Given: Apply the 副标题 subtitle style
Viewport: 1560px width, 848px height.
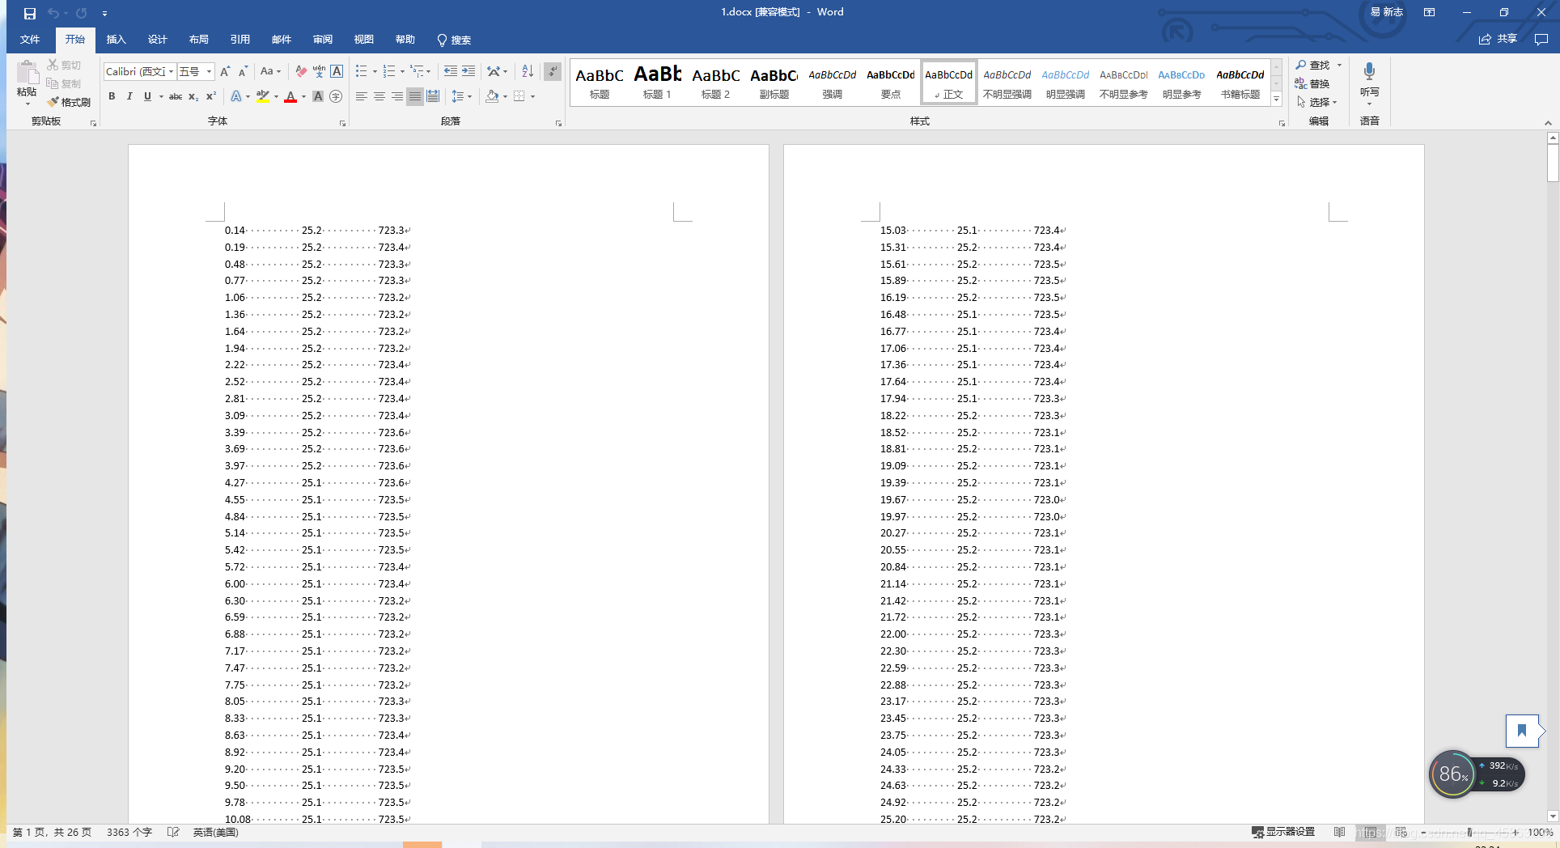Looking at the screenshot, I should pos(774,82).
